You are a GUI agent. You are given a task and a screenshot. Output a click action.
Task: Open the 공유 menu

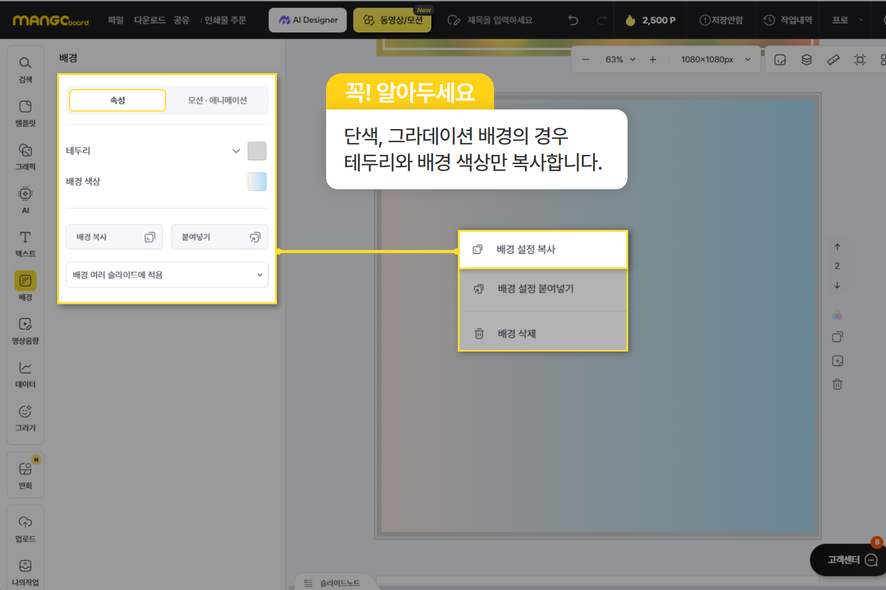pos(182,20)
